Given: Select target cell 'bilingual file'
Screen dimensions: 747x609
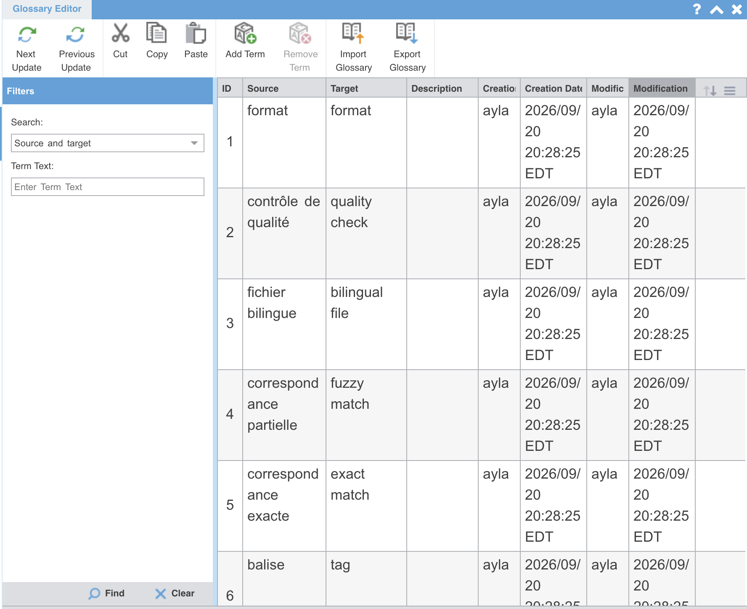Looking at the screenshot, I should point(366,324).
